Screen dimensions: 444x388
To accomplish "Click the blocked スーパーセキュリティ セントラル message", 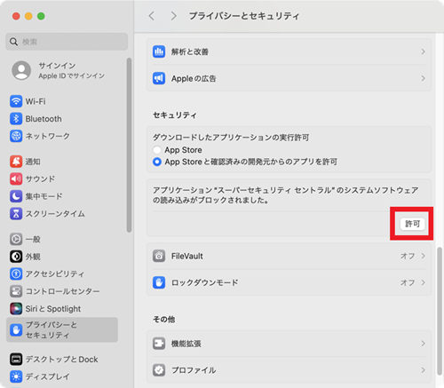I will 286,195.
